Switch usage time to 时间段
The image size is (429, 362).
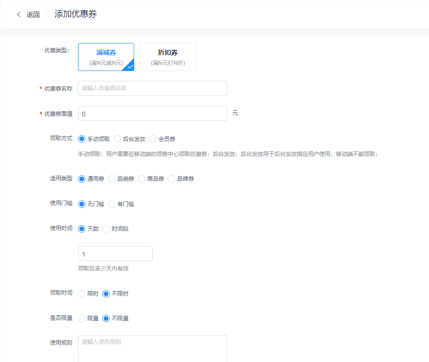point(107,229)
